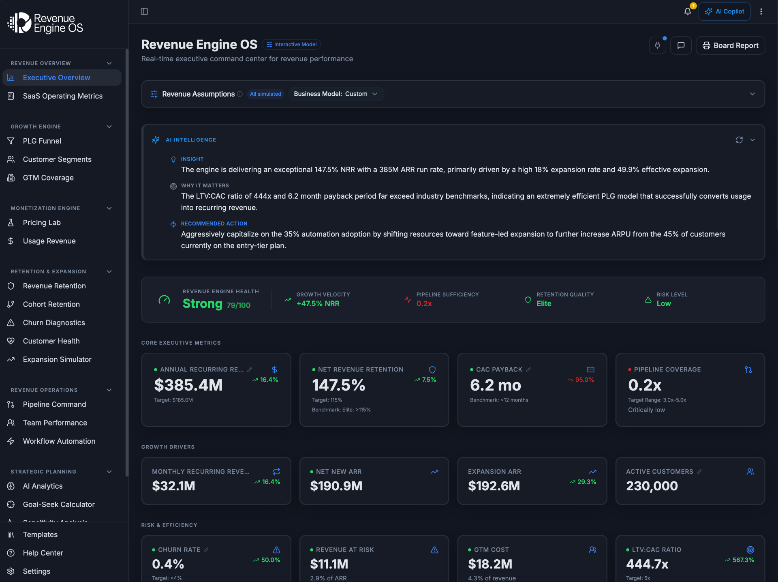Screen dimensions: 778x582
Task: Click trend icon on Expansion ARR card
Action: point(592,472)
